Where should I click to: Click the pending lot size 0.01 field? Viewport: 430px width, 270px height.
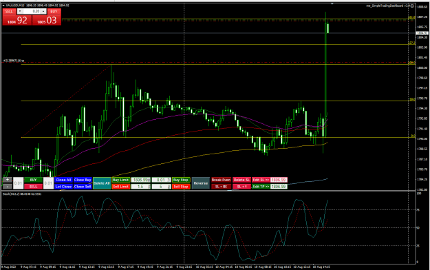[x=161, y=180]
